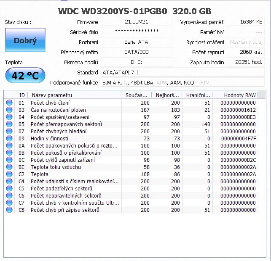The height and width of the screenshot is (261, 271).
Task: Click status orb for 'Počet přemapovaných sektorů'
Action: [9, 124]
